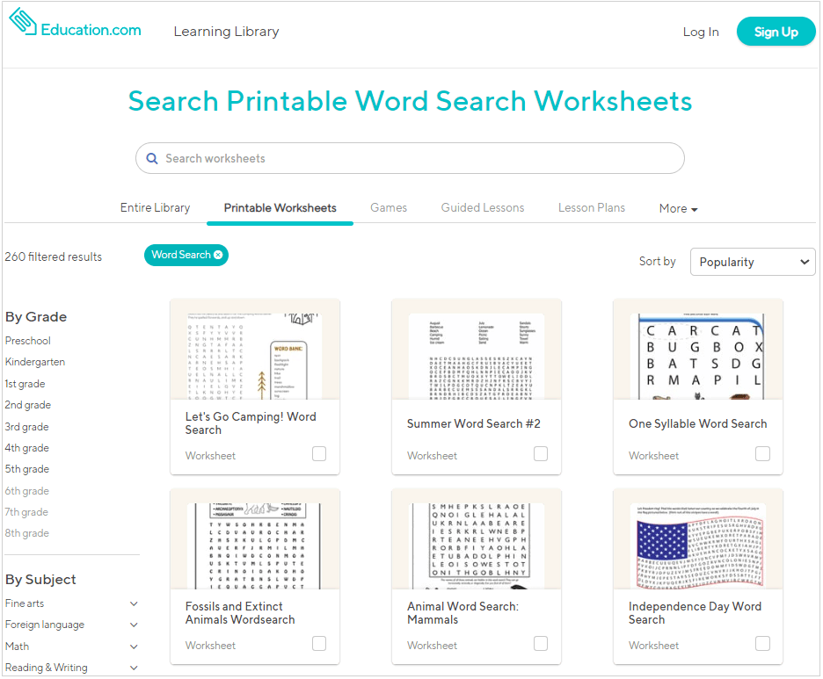Open the Foreign language subject chevron
The image size is (823, 679).
(x=133, y=625)
